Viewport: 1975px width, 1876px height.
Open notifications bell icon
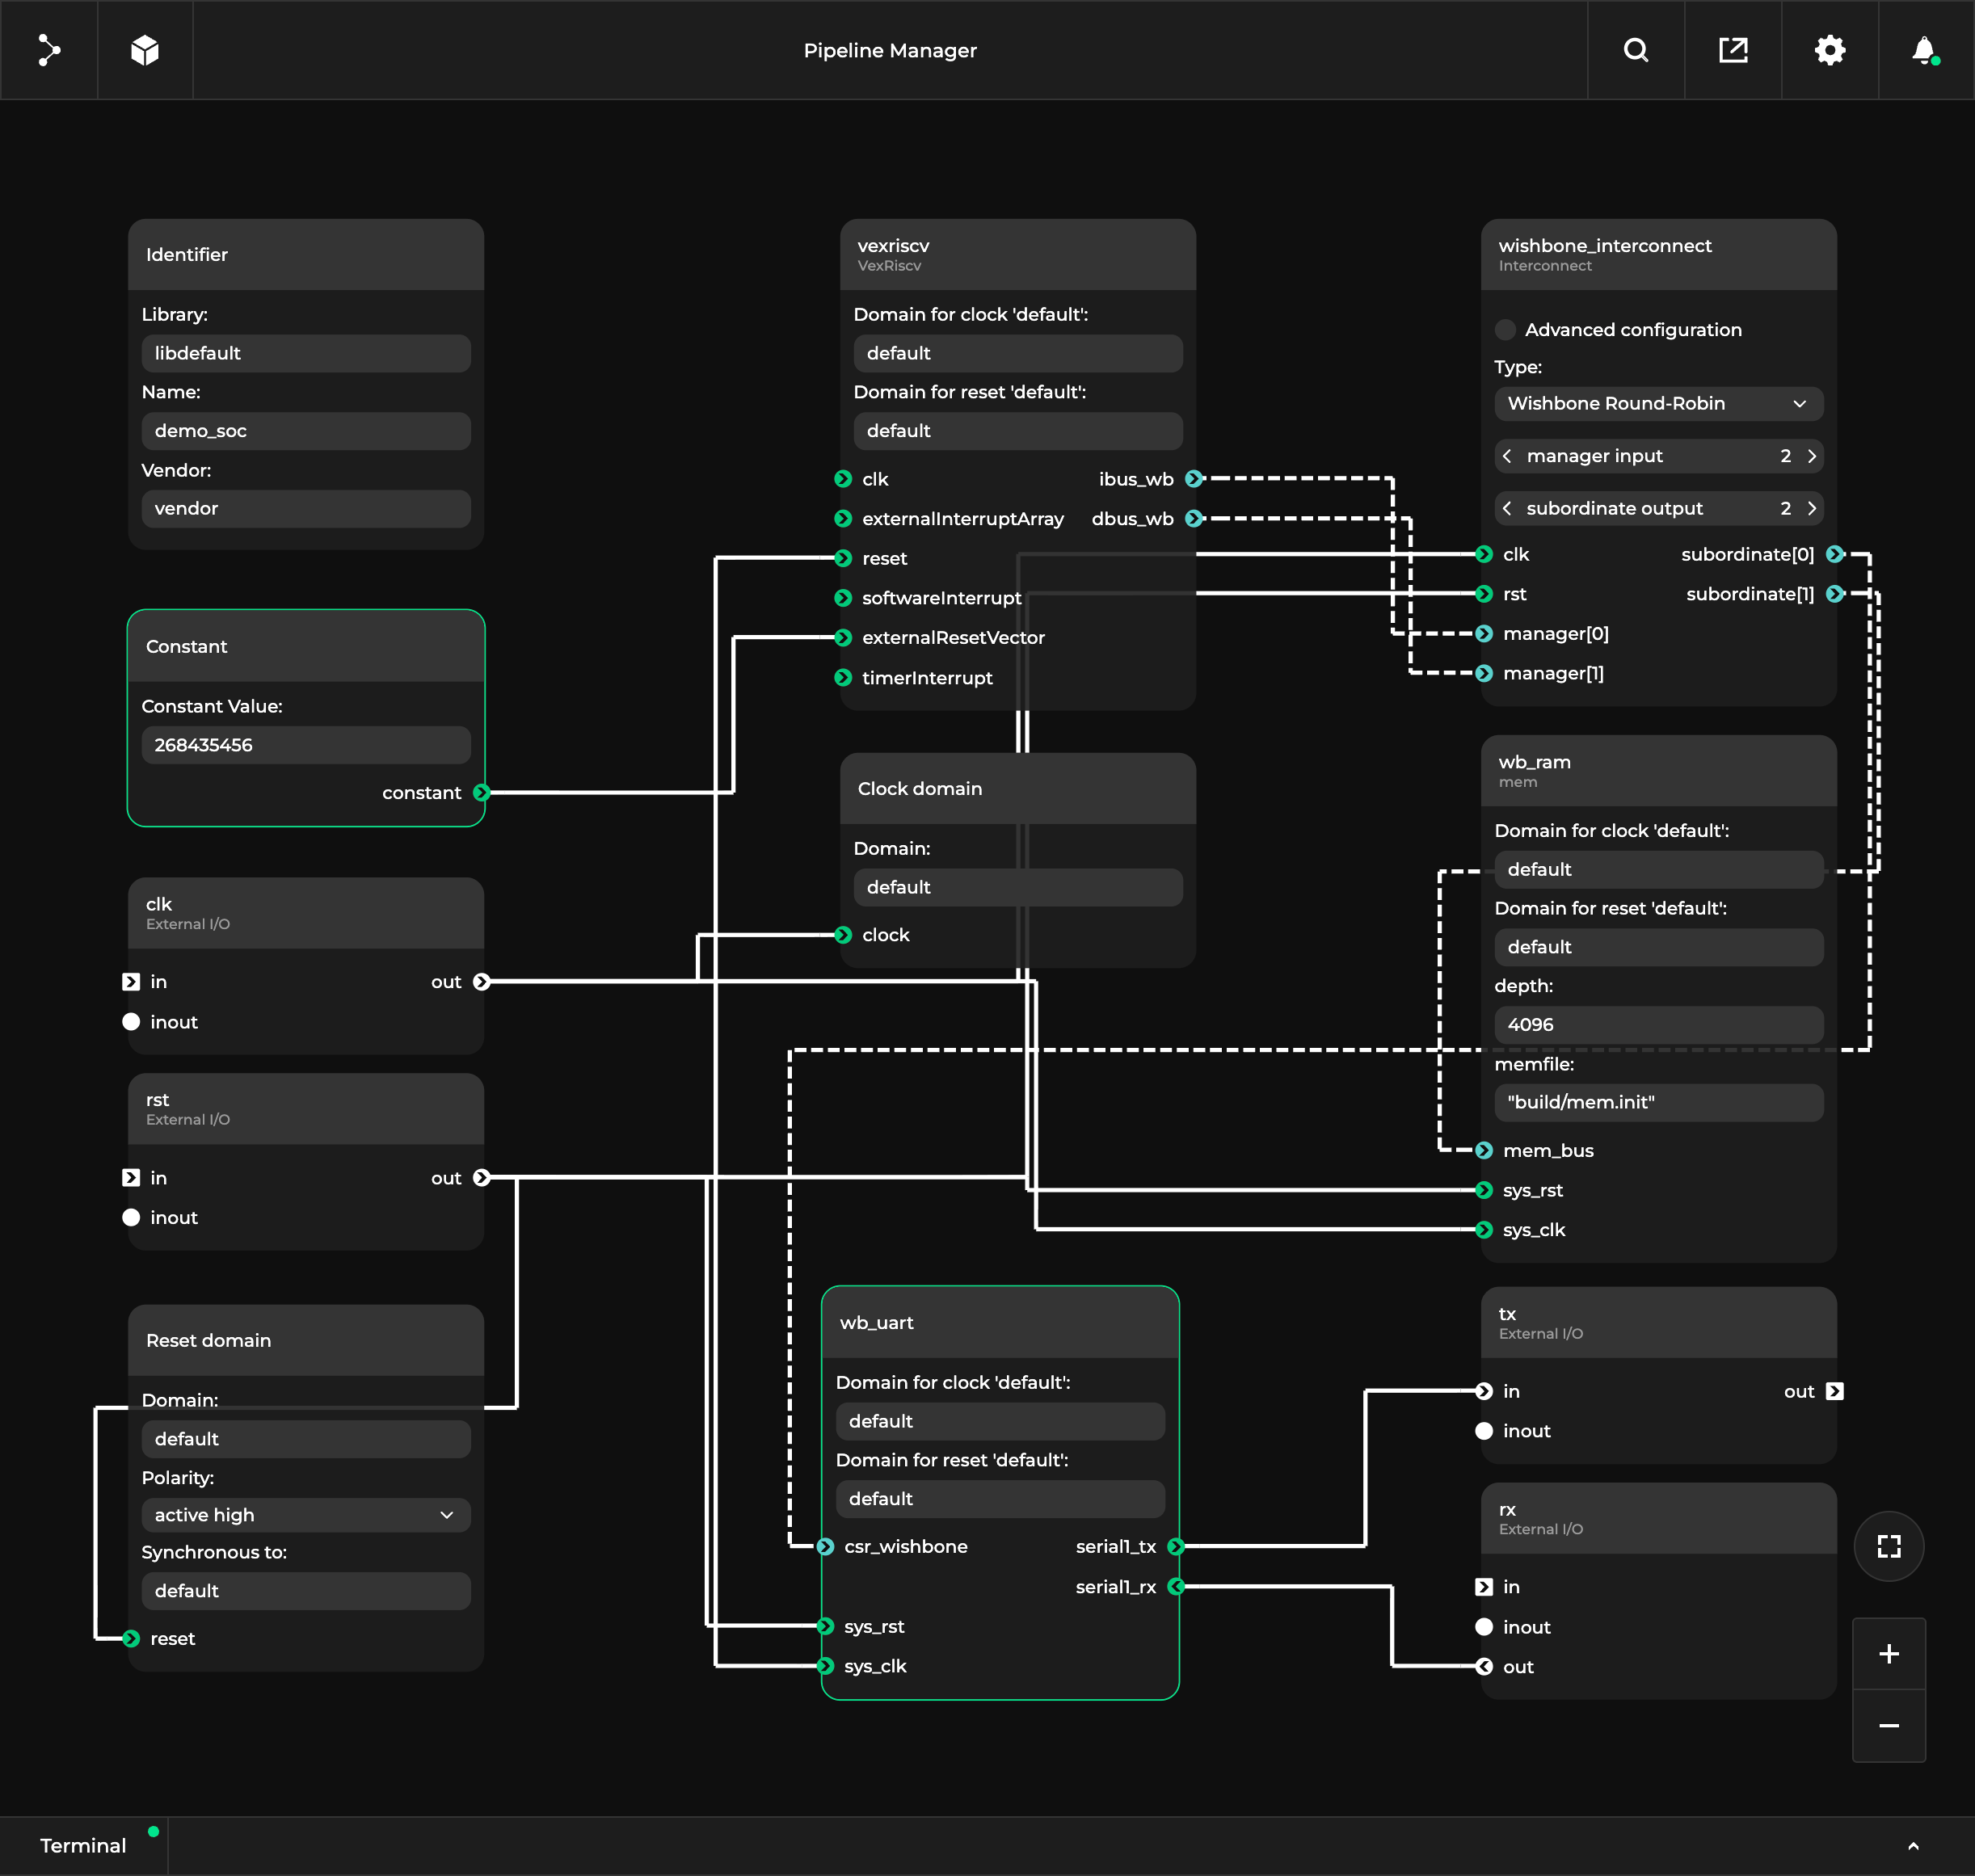pos(1925,50)
